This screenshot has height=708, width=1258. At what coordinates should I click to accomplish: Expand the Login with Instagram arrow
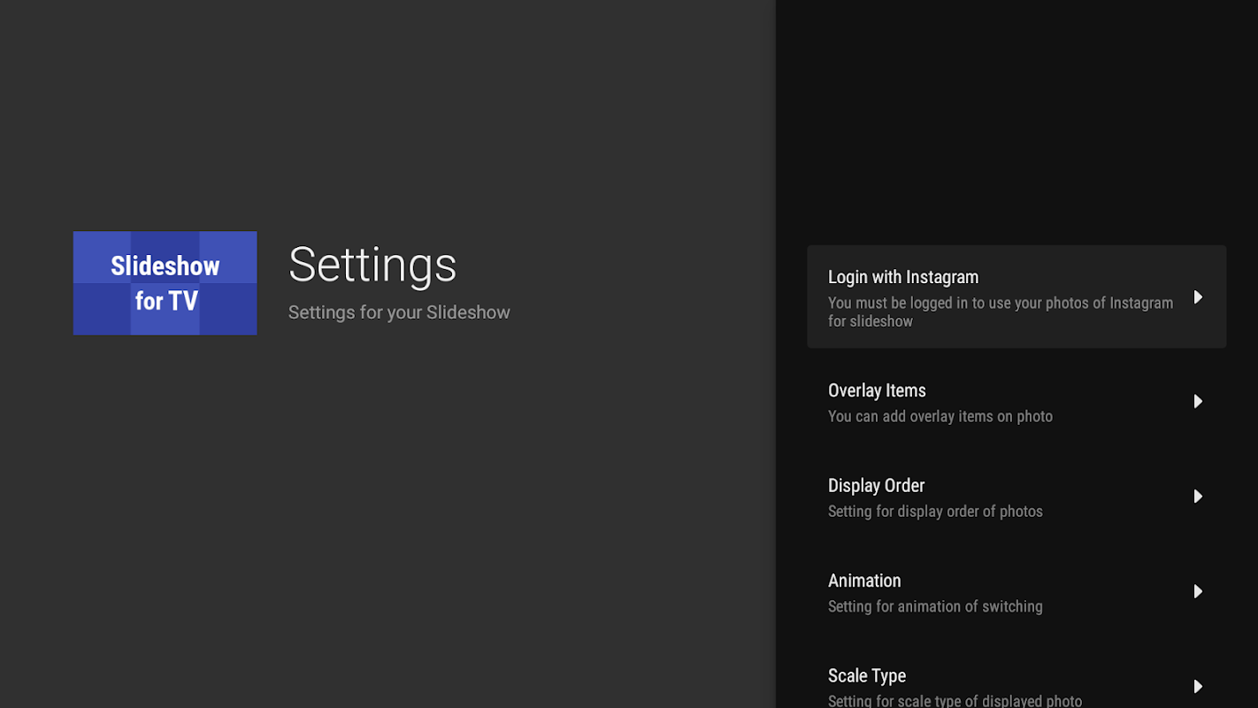1198,297
